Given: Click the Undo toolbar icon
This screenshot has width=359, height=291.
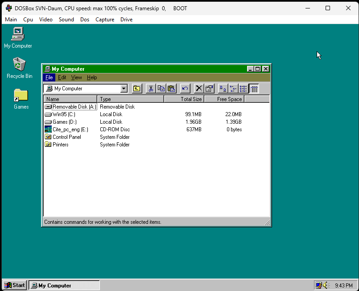Looking at the screenshot, I should click(x=185, y=89).
